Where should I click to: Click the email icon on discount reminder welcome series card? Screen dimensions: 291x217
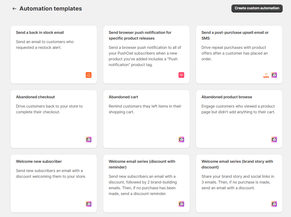coord(181,204)
